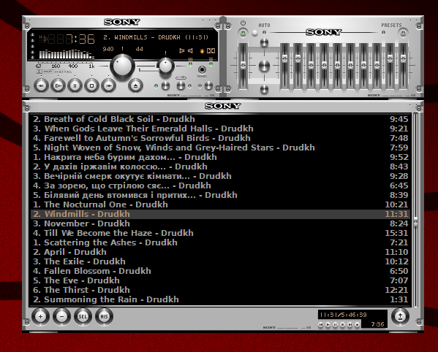Click the time display digits in main player
The image size is (438, 352).
[x=72, y=39]
